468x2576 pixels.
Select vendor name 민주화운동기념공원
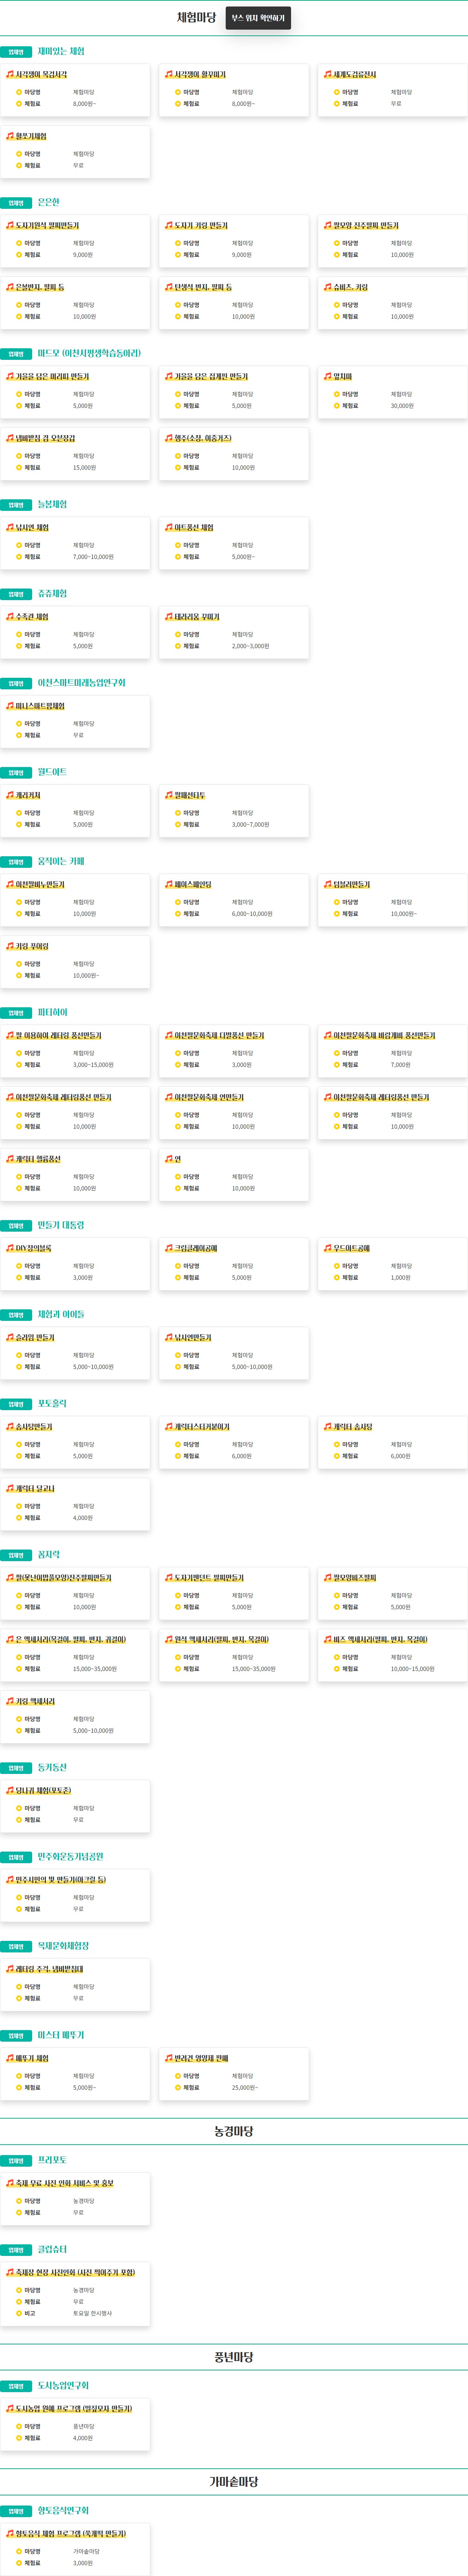pos(70,1856)
